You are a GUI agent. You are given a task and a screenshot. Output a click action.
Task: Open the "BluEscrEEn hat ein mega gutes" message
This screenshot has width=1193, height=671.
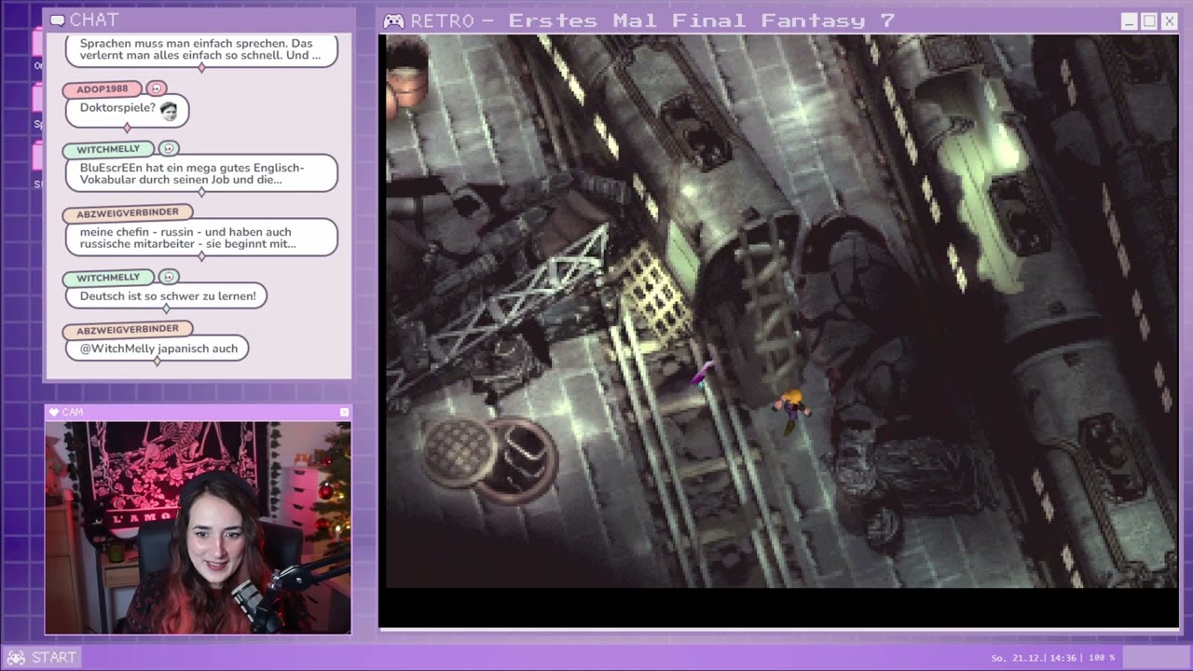pyautogui.click(x=201, y=173)
